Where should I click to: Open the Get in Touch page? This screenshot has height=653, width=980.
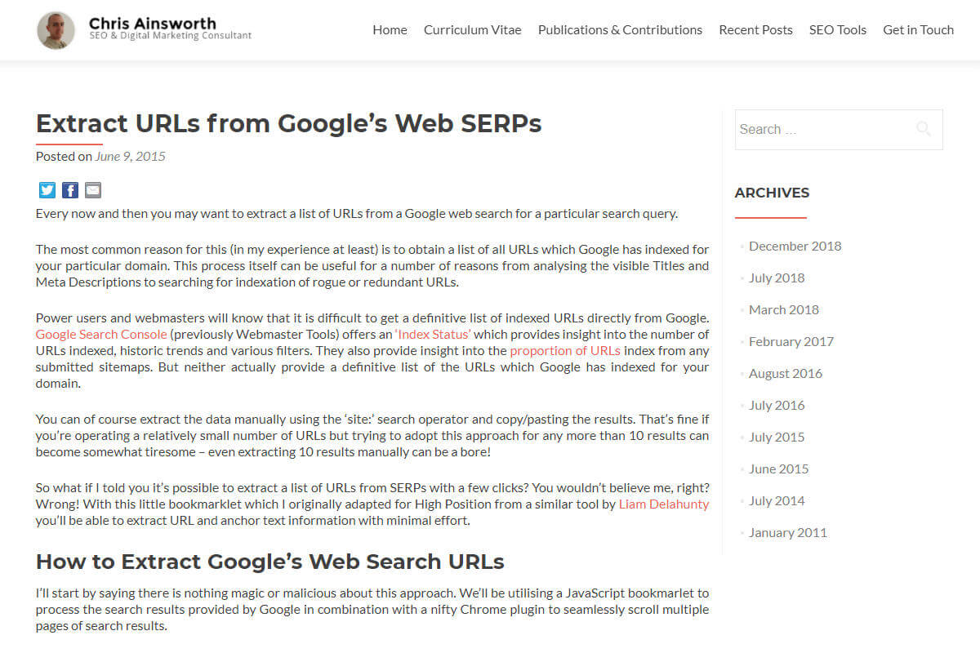pyautogui.click(x=918, y=29)
